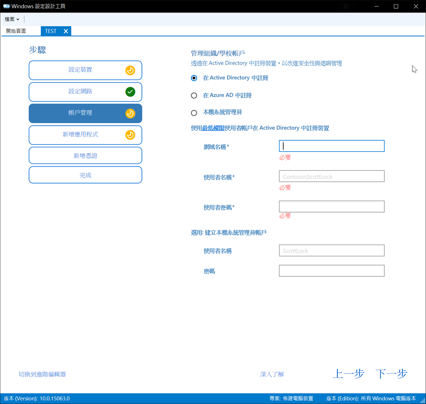Screen dimensions: 426x404
Task: Go to the 新增憑證 step
Action: click(x=85, y=156)
